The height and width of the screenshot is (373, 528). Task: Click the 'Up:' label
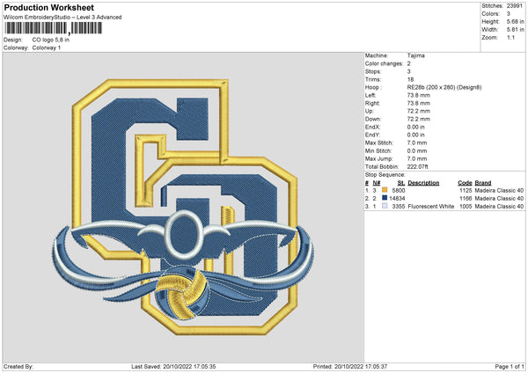pos(370,111)
